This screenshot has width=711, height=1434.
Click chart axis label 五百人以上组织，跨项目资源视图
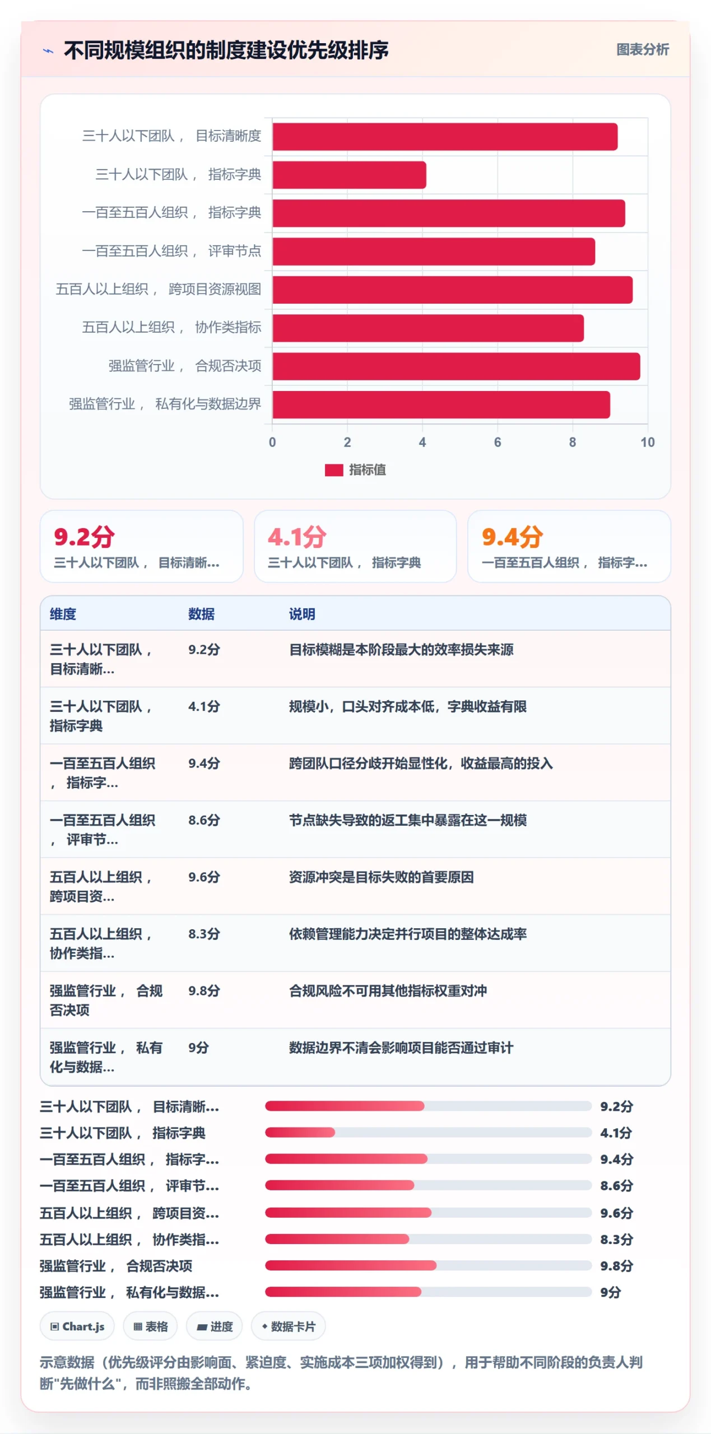point(159,289)
